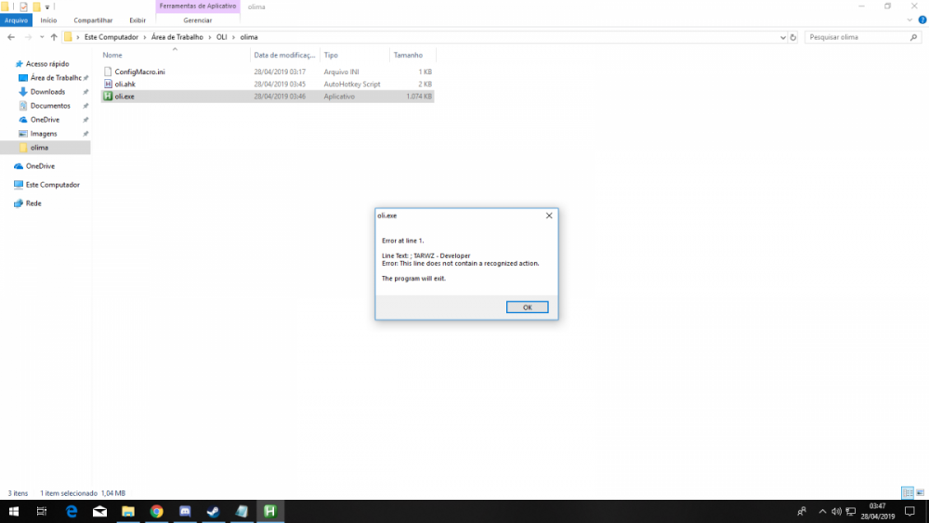
Task: Open Imagens in the navigation pane
Action: coord(44,134)
